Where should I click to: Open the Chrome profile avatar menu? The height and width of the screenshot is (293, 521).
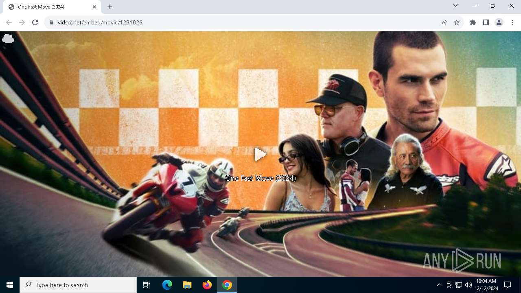click(x=499, y=22)
